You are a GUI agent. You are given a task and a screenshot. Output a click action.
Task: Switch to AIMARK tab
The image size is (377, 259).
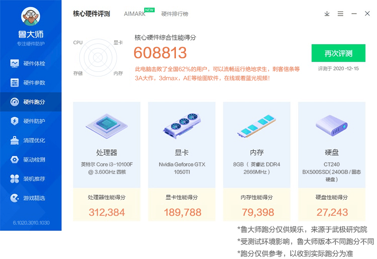pos(135,14)
